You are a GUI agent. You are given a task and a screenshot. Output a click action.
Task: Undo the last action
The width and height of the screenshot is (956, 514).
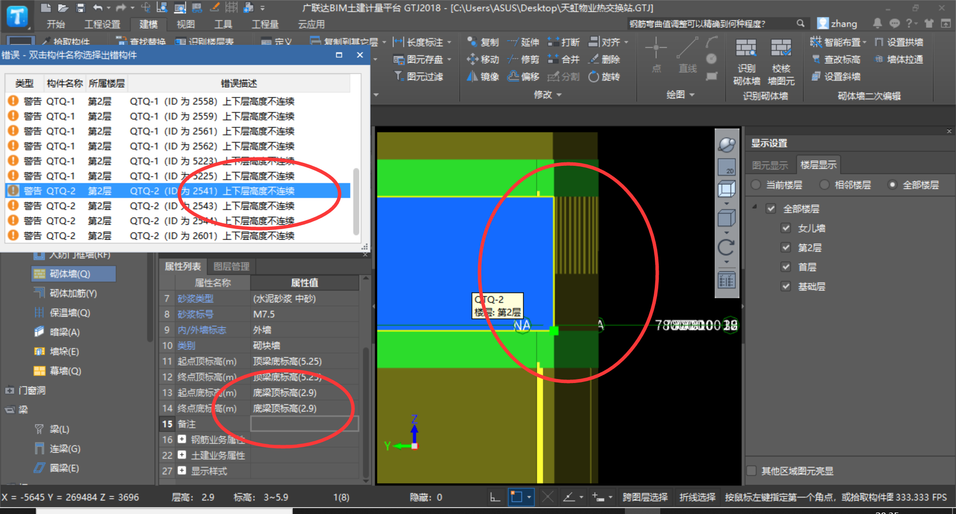(98, 7)
